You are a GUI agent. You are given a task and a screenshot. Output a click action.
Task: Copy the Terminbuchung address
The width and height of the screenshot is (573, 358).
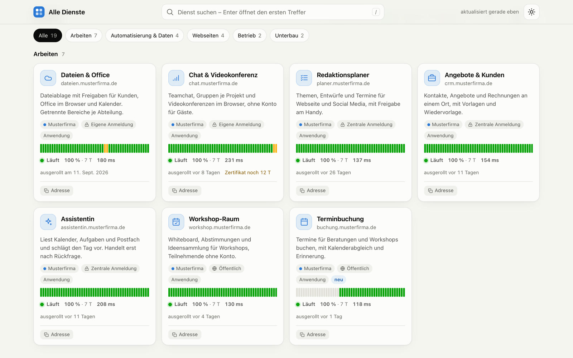tap(313, 334)
